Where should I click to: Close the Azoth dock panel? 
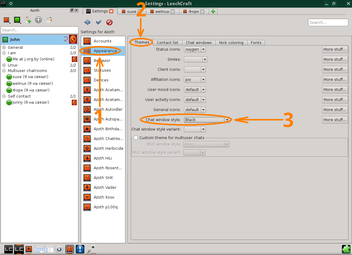click(76, 10)
